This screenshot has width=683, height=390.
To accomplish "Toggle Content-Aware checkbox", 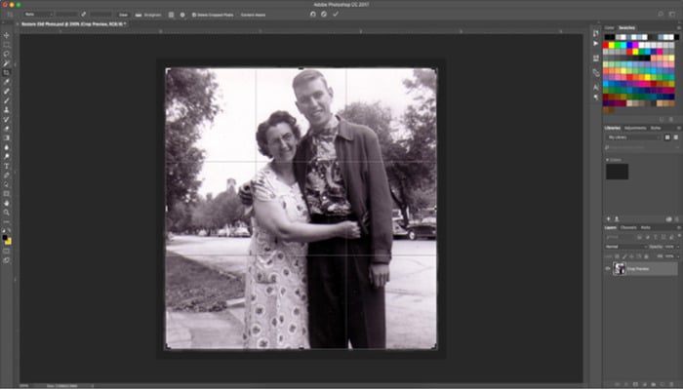I will tap(253, 15).
